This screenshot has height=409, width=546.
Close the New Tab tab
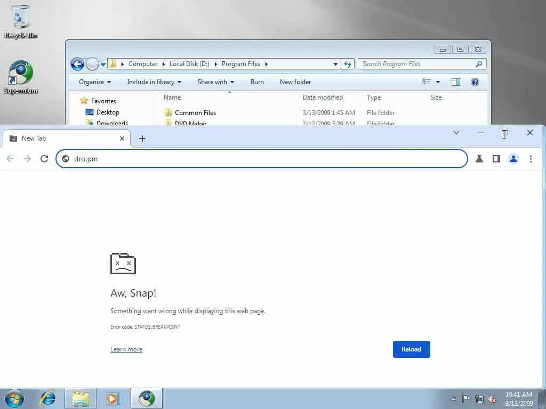click(x=122, y=138)
